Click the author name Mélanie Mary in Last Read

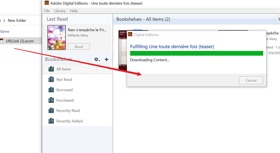78,35
